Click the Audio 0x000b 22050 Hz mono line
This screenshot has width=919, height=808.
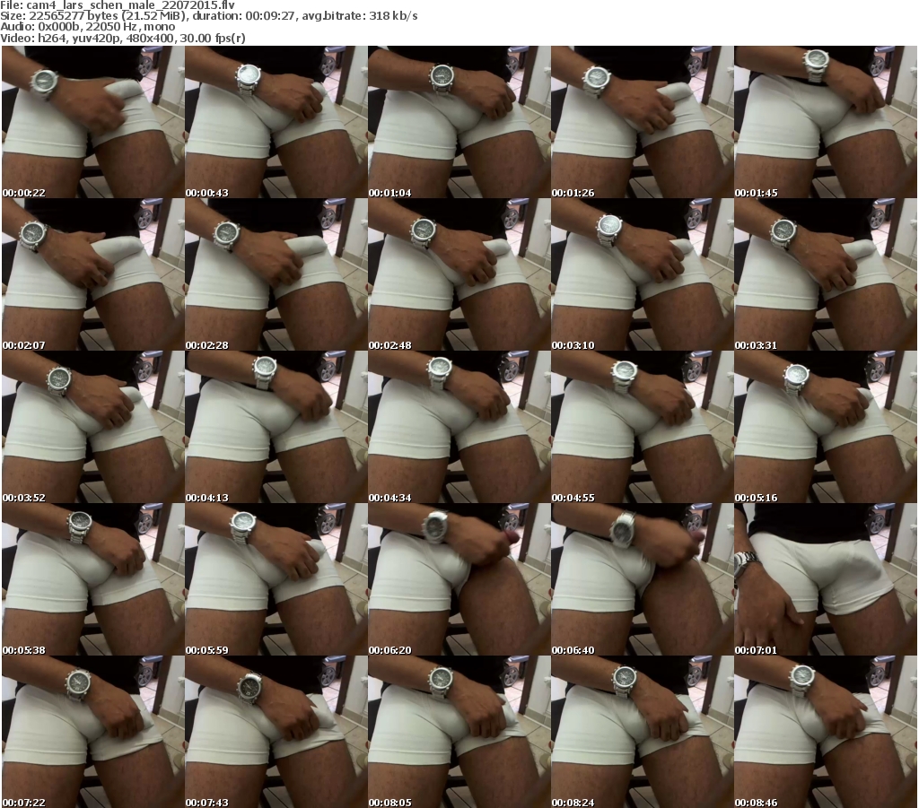click(x=87, y=27)
